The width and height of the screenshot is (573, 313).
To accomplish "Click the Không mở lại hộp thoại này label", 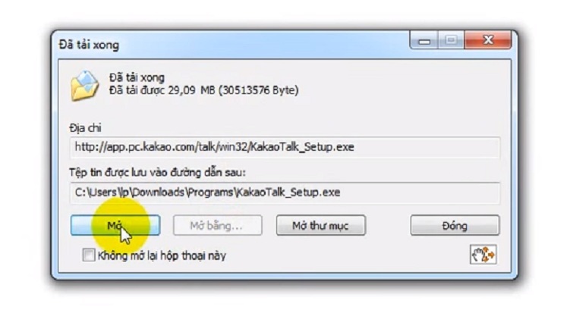I will pos(162,255).
